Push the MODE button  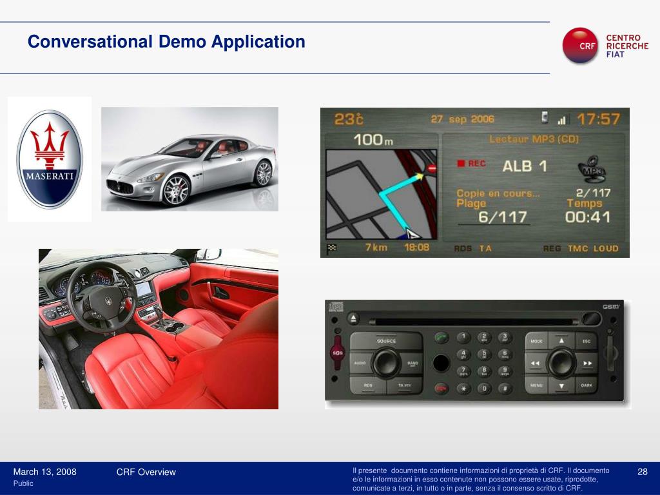(x=537, y=341)
